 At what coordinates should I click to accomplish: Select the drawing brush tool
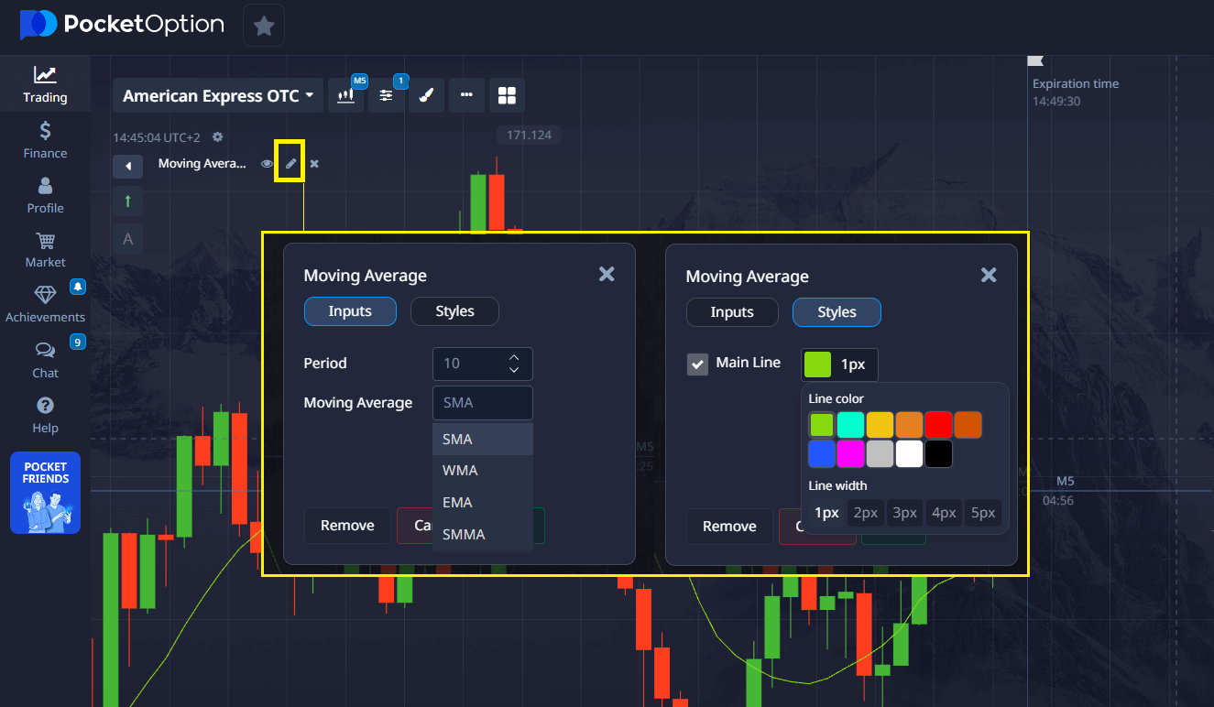point(426,95)
